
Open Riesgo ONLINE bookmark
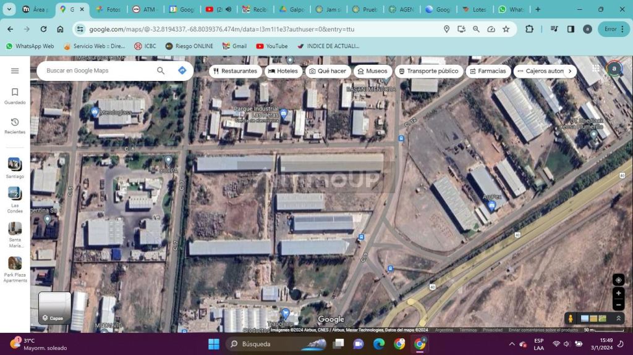point(189,46)
